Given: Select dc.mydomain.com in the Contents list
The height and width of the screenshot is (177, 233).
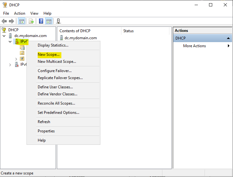Looking at the screenshot, I should 80,38.
